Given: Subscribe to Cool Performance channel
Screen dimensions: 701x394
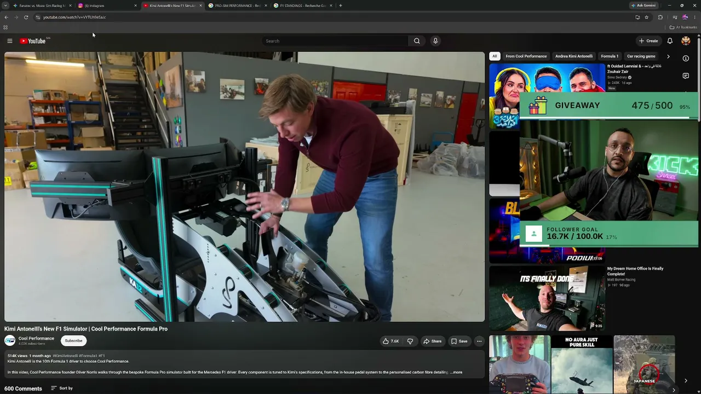Looking at the screenshot, I should click(x=73, y=341).
